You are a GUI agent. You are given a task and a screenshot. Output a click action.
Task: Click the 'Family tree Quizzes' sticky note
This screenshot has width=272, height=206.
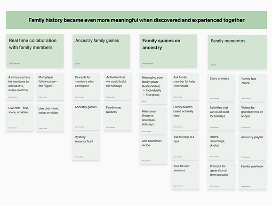[x=118, y=117]
